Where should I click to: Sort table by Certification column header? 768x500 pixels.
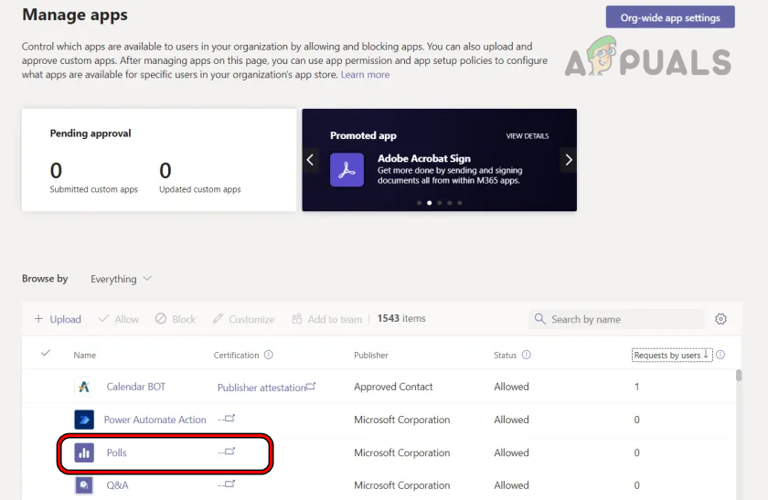pos(236,355)
